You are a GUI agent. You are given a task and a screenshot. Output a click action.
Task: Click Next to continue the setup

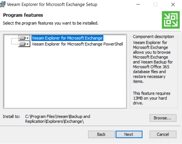[129, 134]
